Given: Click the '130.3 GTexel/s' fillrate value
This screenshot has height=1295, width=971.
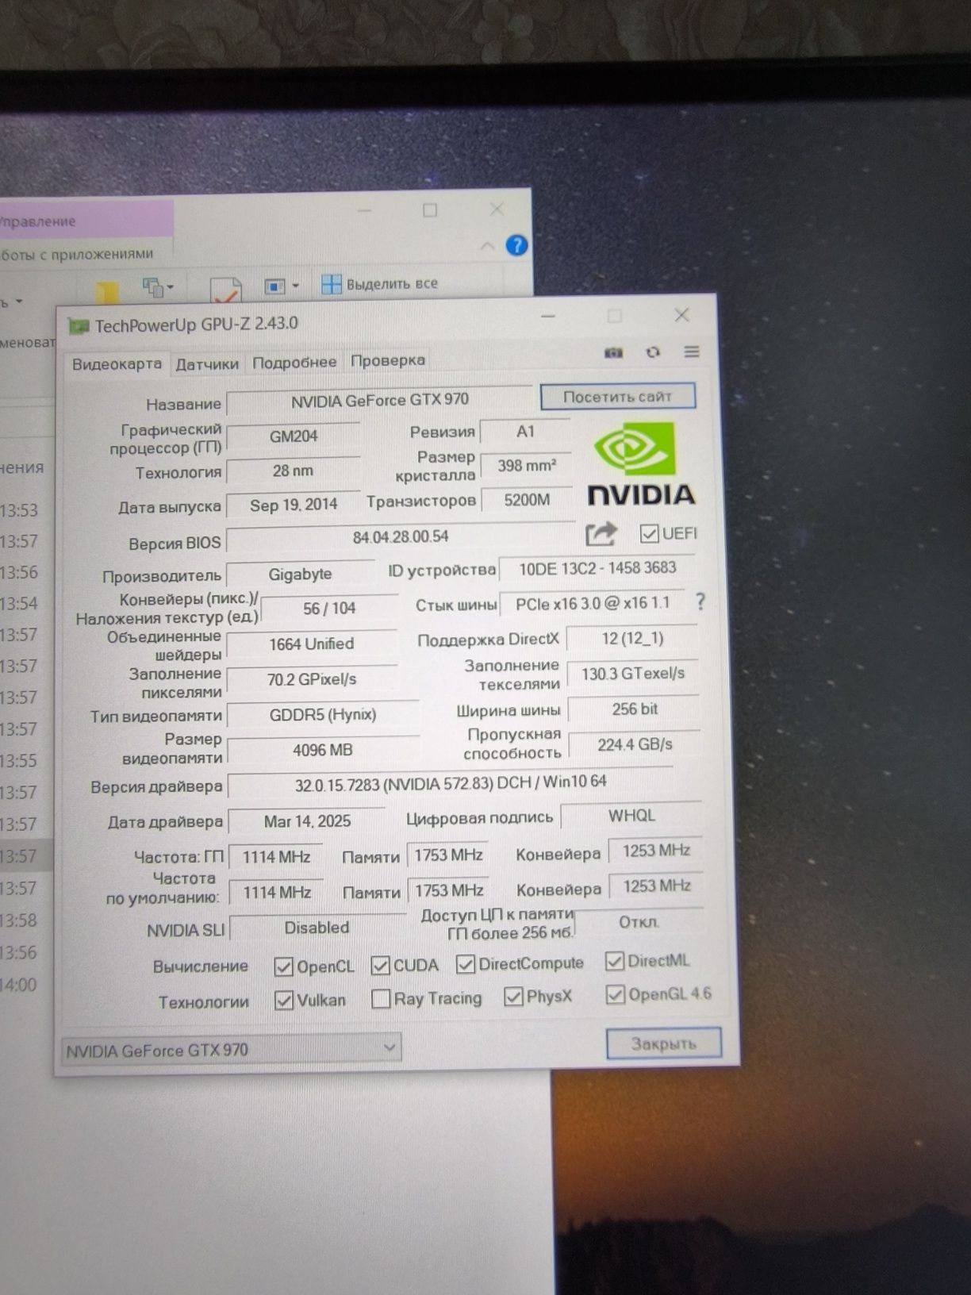Looking at the screenshot, I should click(x=633, y=674).
